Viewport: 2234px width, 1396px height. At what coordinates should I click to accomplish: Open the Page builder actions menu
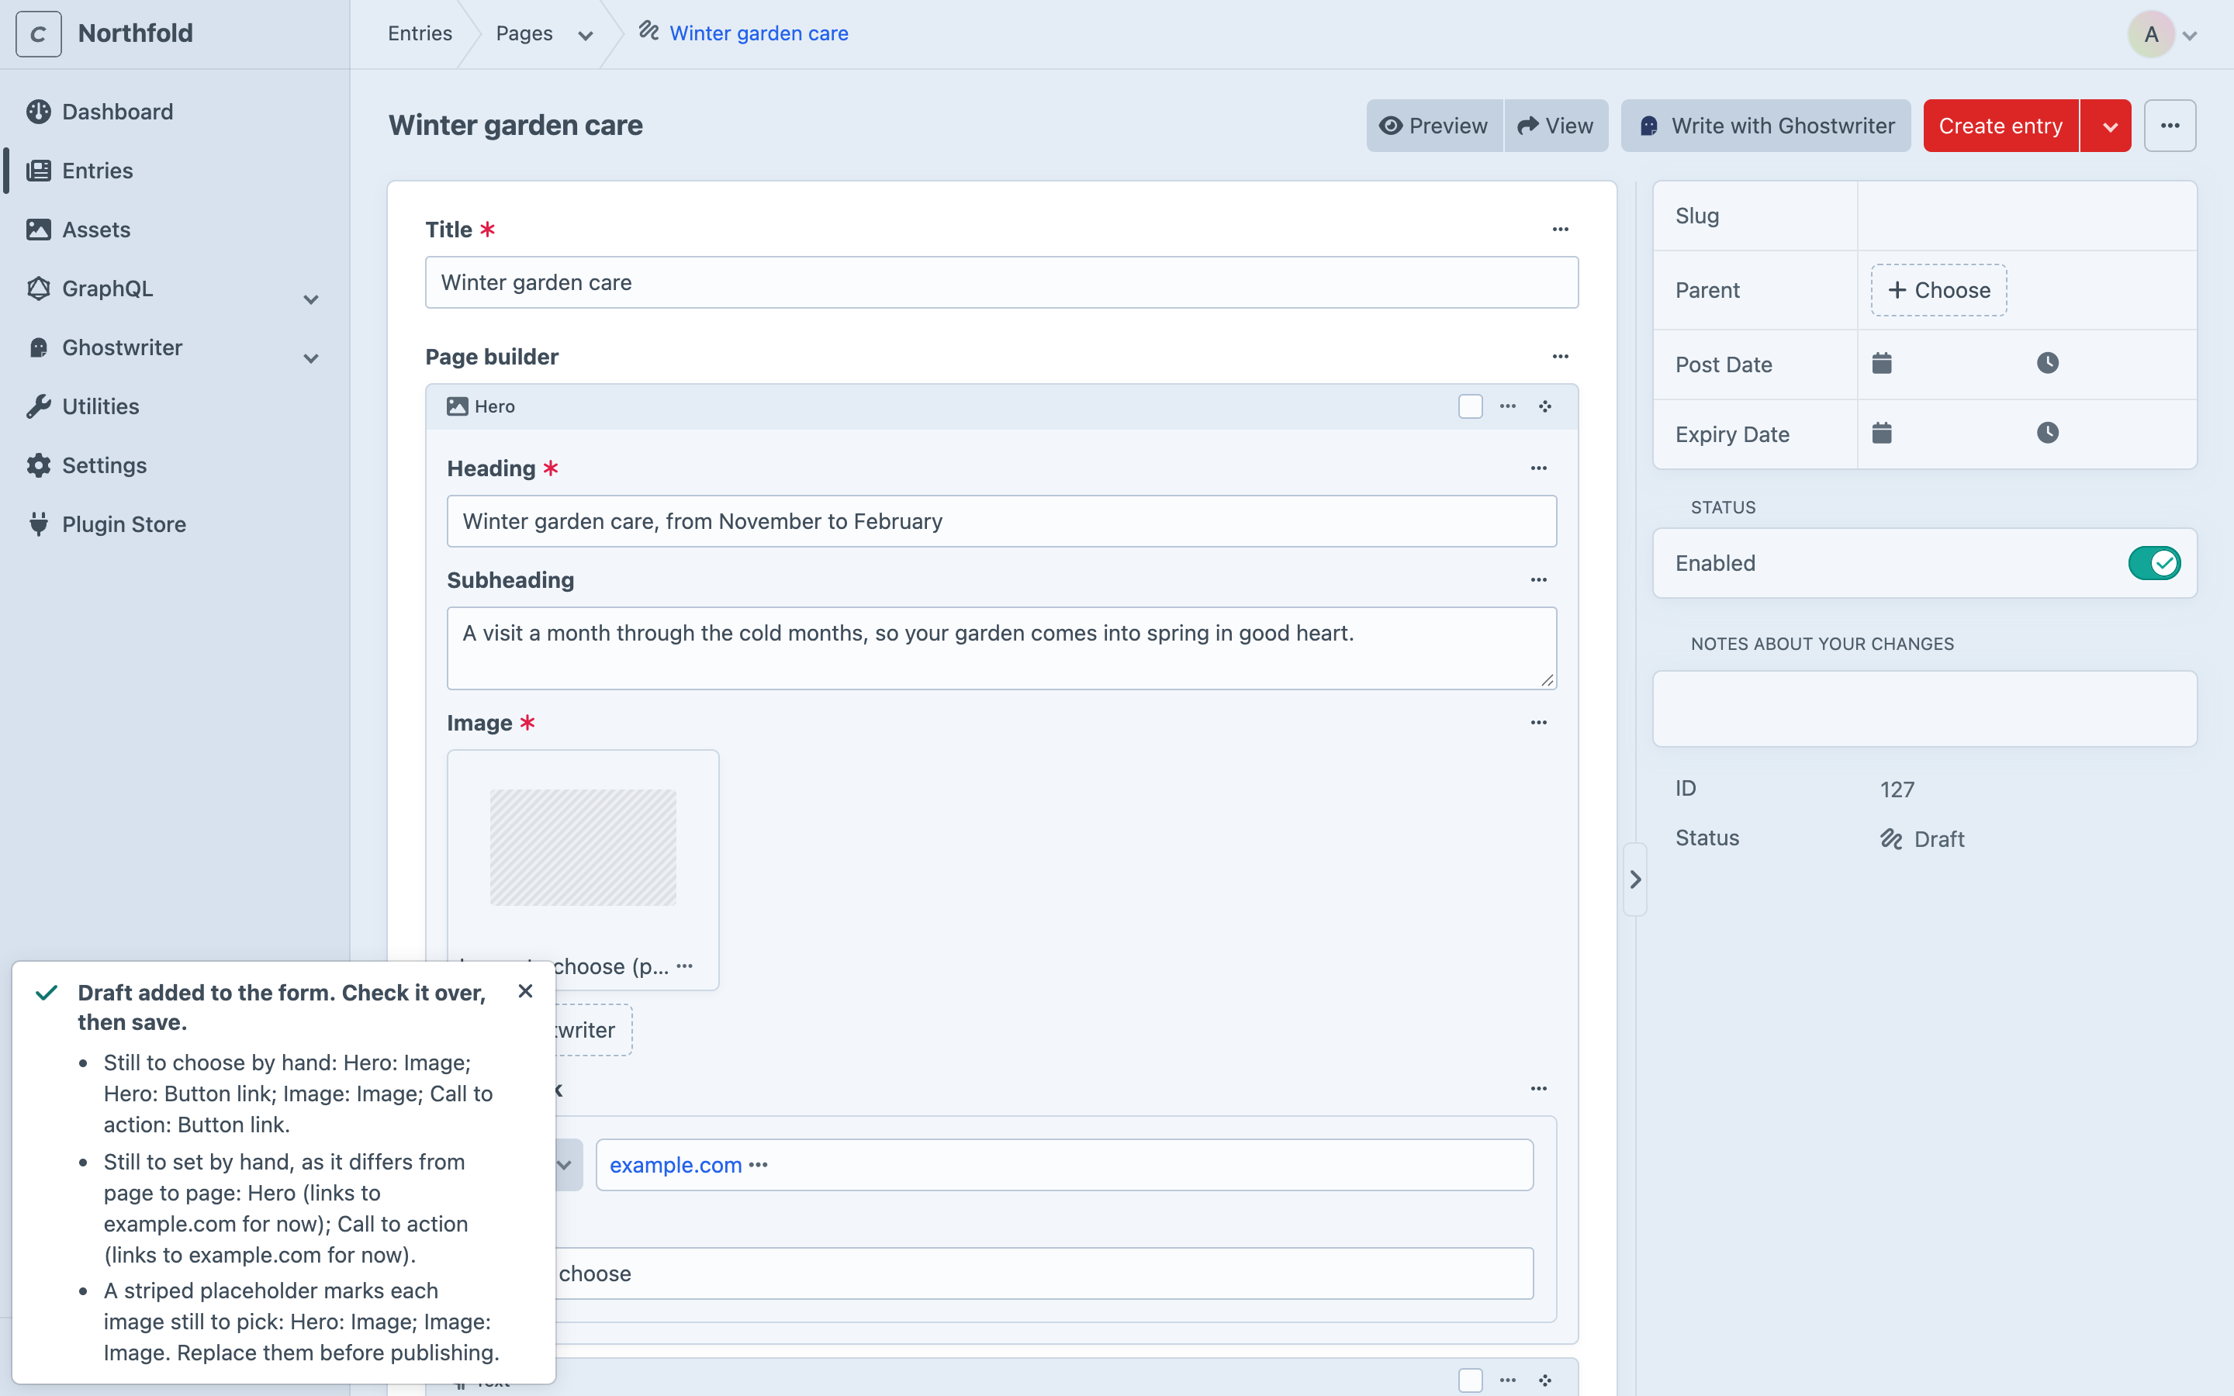coord(1560,357)
